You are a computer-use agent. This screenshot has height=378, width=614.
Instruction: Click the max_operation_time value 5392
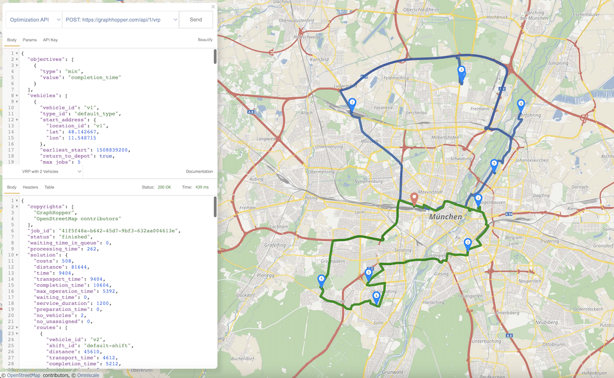click(x=109, y=291)
